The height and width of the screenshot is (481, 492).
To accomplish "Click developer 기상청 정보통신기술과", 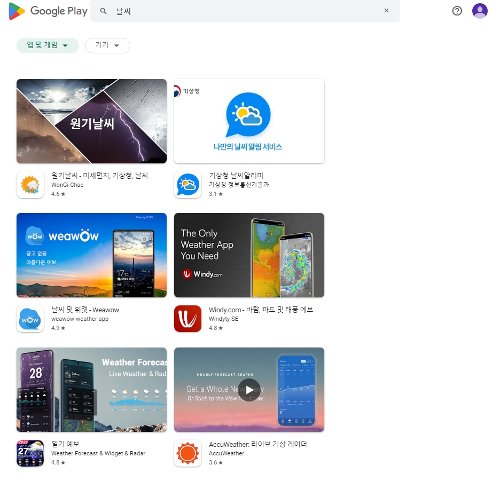I will (x=239, y=185).
